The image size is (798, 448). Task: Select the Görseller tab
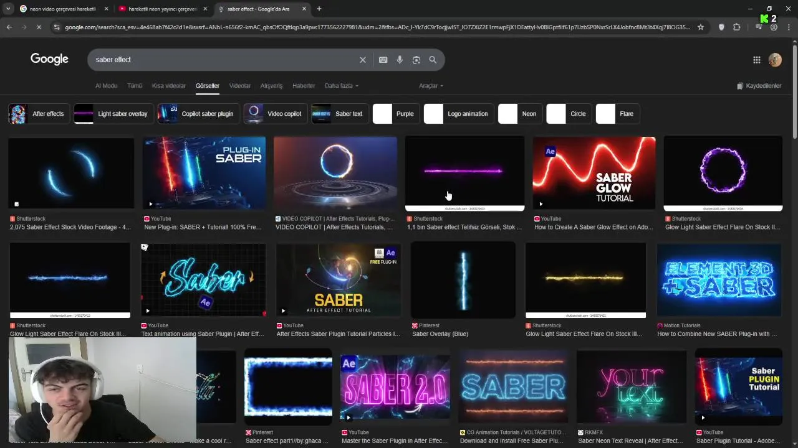point(208,86)
